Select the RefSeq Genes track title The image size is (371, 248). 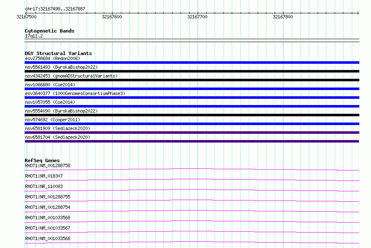(42, 160)
